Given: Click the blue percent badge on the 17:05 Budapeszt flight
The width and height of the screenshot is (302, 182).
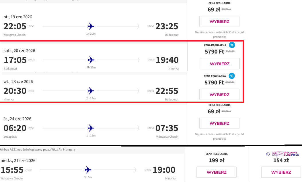Looking at the screenshot, I should pyautogui.click(x=232, y=45).
